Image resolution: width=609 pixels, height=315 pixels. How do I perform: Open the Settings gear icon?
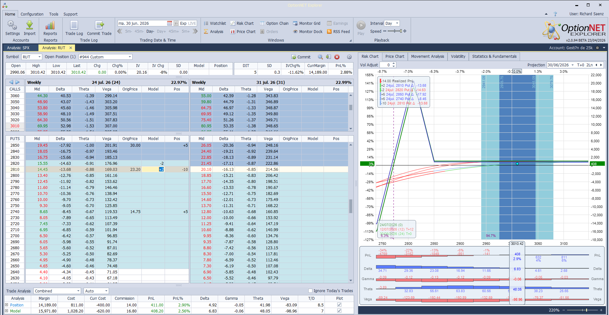tap(12, 25)
